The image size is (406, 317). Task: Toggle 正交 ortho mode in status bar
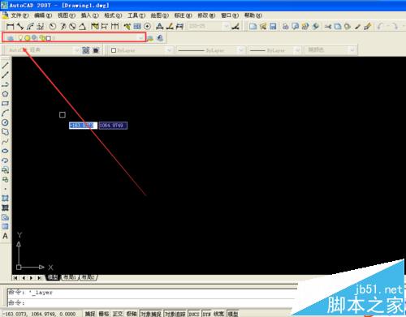[x=118, y=314]
